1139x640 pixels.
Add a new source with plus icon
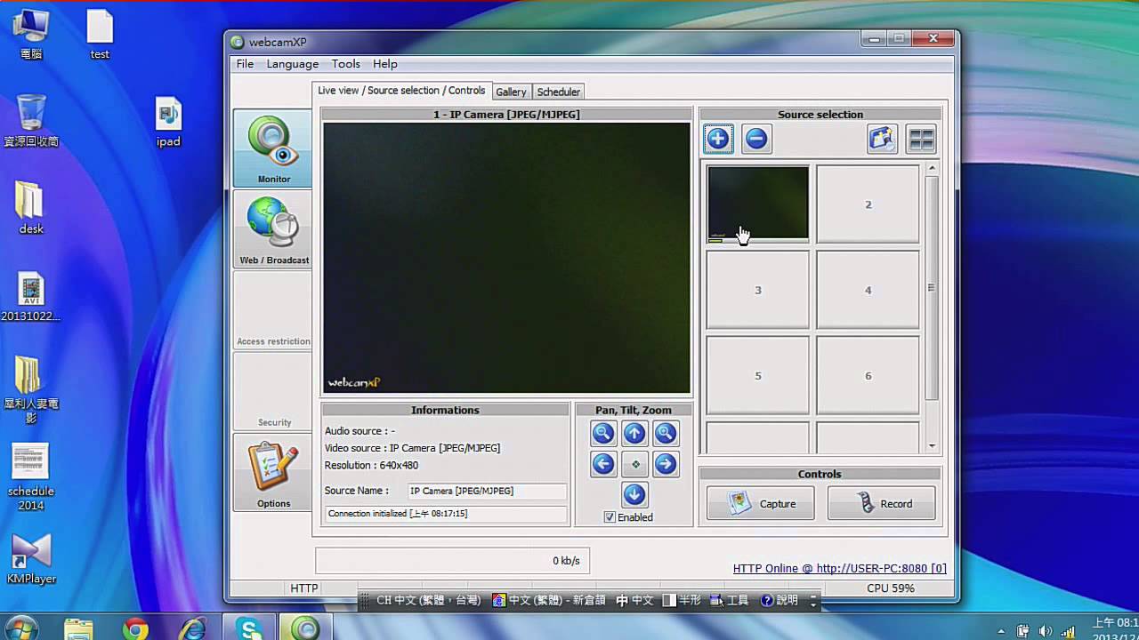pos(719,139)
